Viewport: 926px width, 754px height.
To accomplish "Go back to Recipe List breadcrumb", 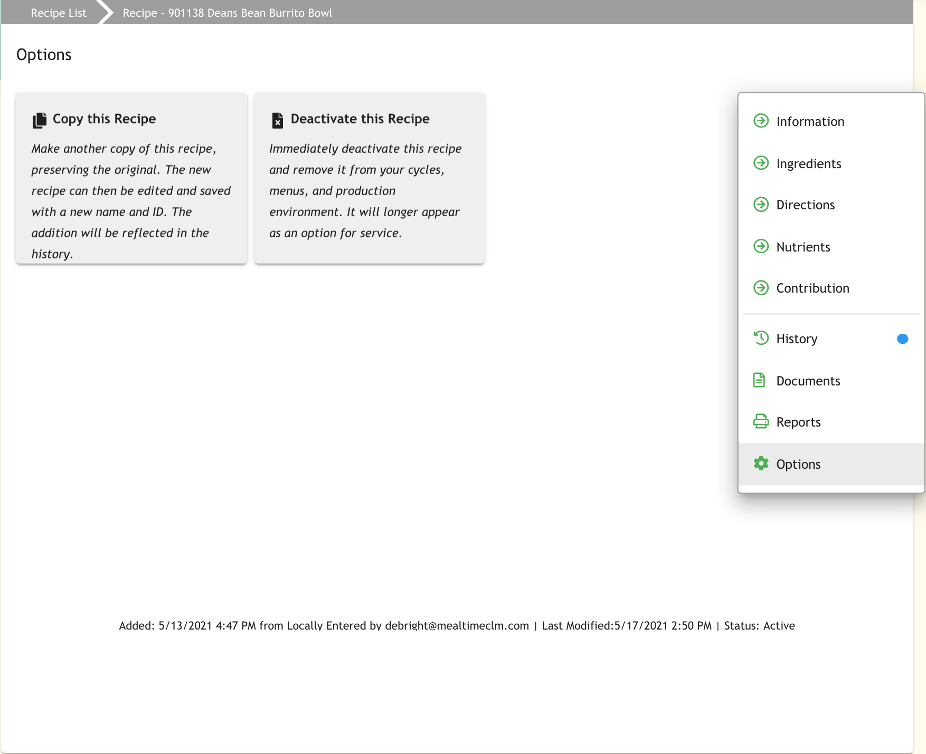I will (59, 13).
